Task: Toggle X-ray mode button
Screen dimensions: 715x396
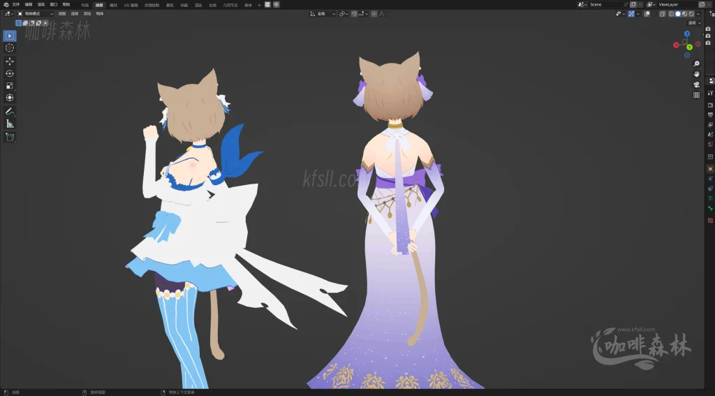Action: tap(662, 14)
